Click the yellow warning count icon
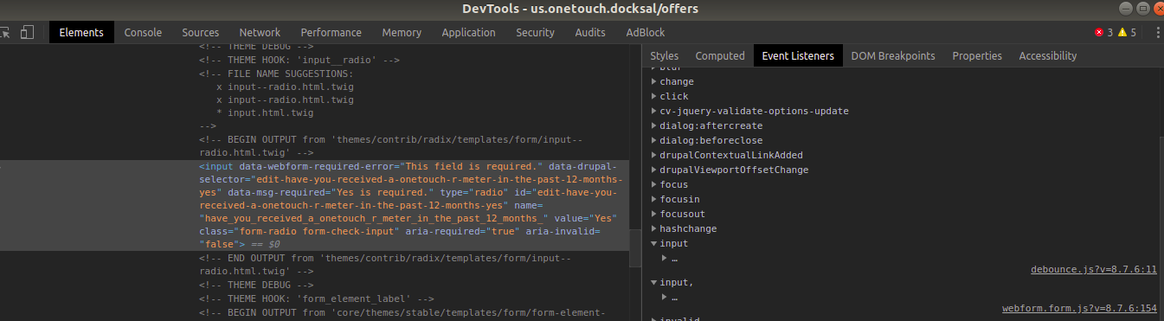The width and height of the screenshot is (1164, 321). (1122, 32)
